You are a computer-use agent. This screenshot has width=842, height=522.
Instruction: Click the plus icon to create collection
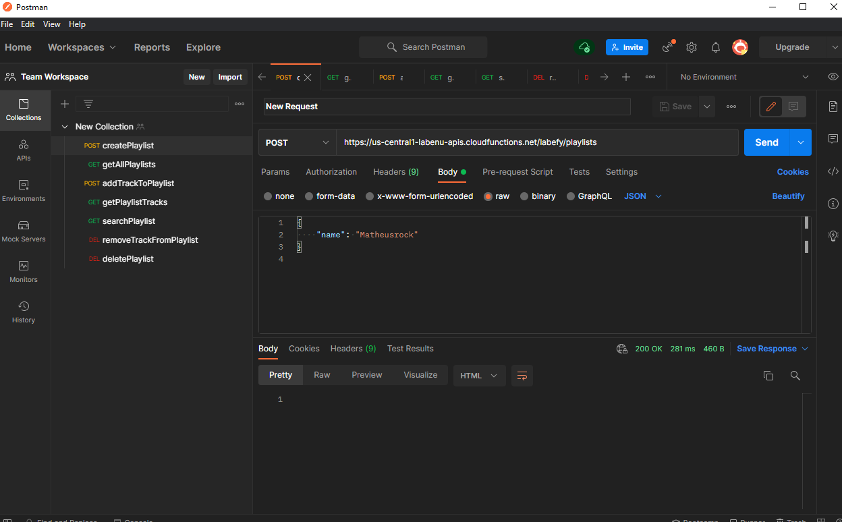pos(65,104)
